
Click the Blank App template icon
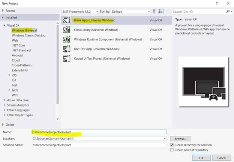(67, 20)
